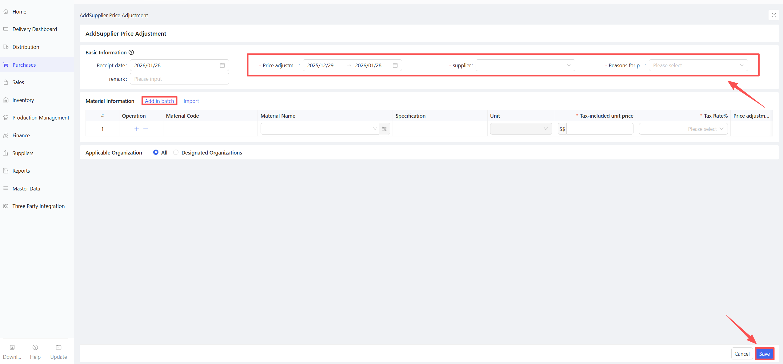This screenshot has height=364, width=783.
Task: Click the Basic Information help question icon
Action: coord(131,53)
